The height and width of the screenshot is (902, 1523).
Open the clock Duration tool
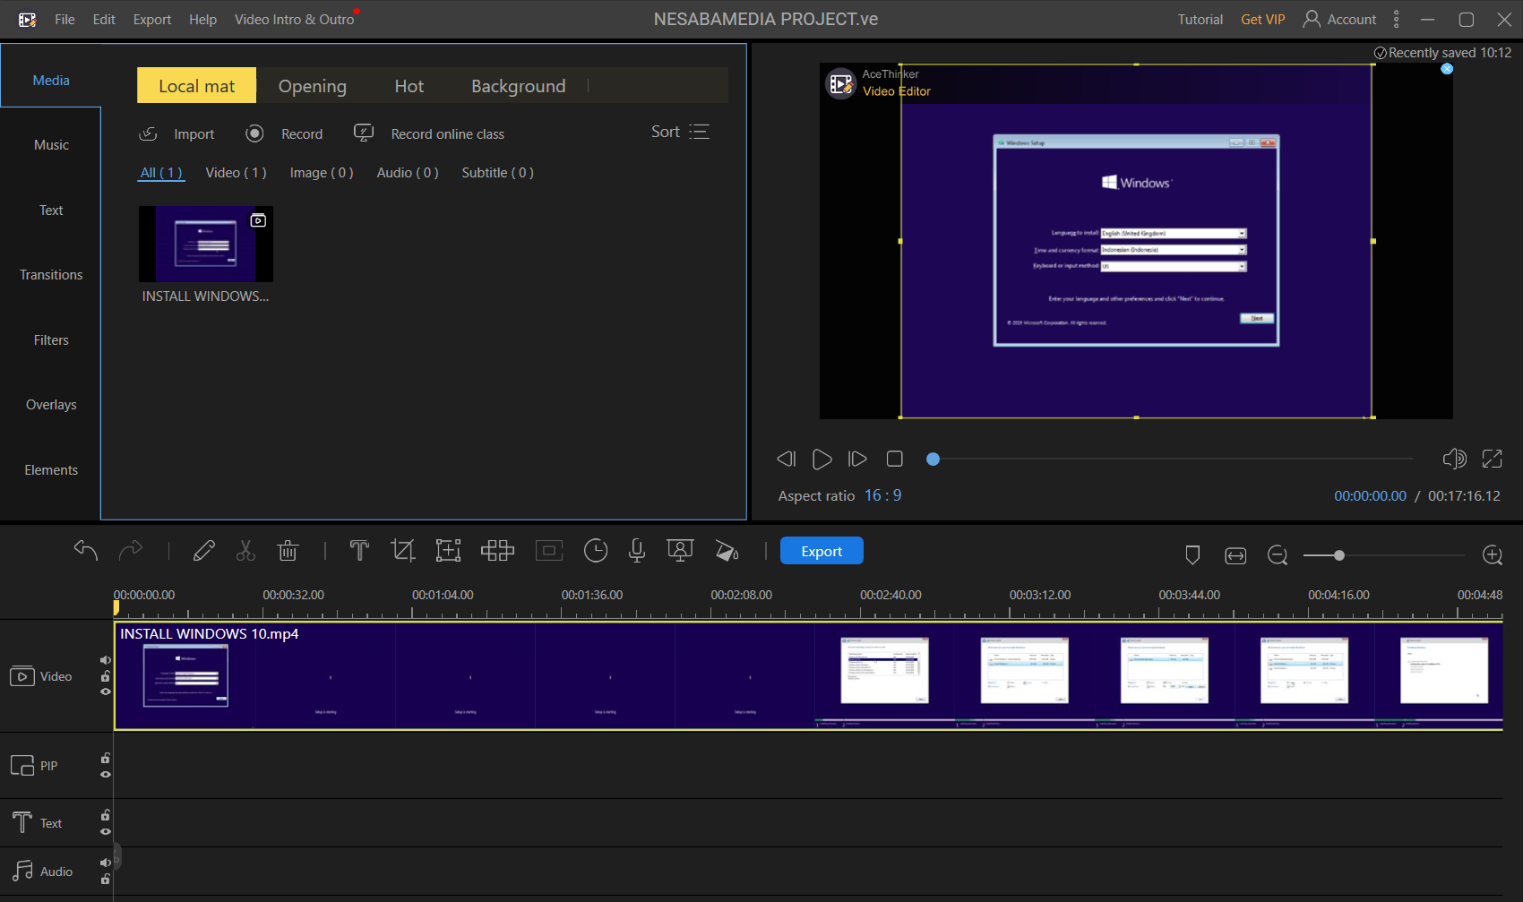tap(596, 551)
